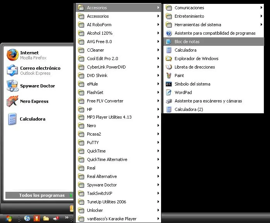This screenshot has height=223, width=270.
Task: Open TaskSwitchXP program group
Action: pyautogui.click(x=119, y=193)
